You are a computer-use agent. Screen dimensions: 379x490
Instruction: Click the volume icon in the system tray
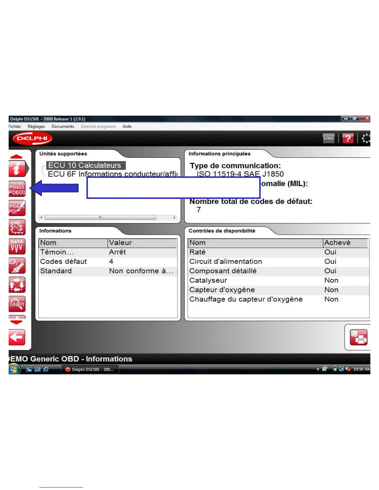click(348, 369)
